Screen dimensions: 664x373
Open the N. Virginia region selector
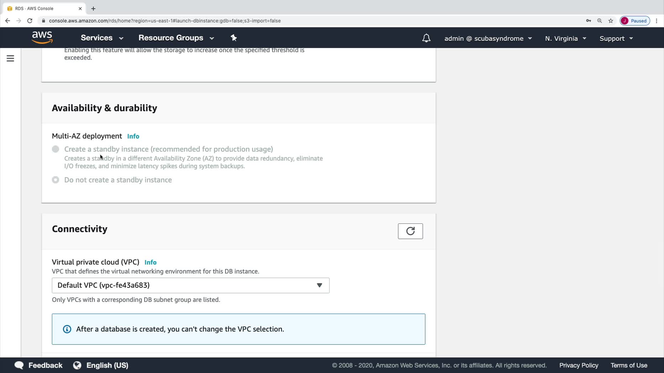pyautogui.click(x=566, y=38)
